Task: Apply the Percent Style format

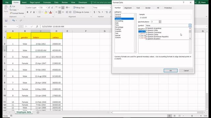Action: coord(99,12)
